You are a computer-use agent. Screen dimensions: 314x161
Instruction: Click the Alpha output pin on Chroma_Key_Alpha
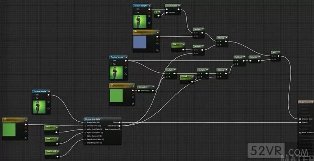pyautogui.click(x=119, y=122)
